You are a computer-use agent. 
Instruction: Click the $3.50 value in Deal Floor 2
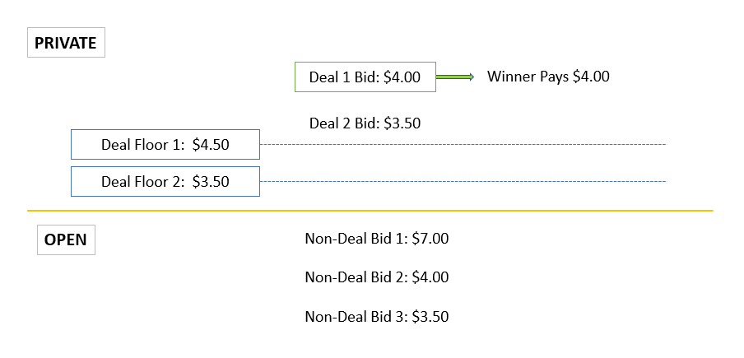pyautogui.click(x=211, y=181)
